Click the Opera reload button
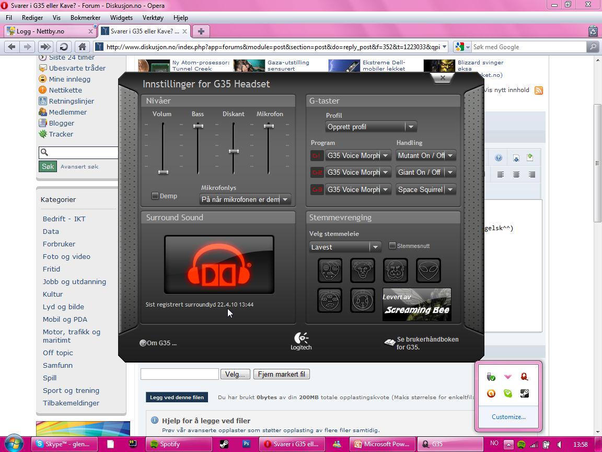 click(64, 47)
